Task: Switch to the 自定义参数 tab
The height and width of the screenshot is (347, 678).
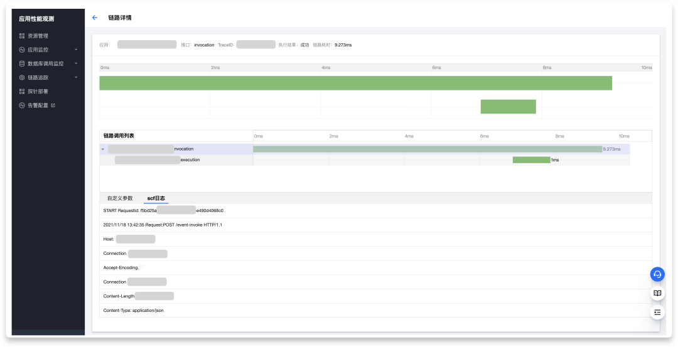Action: pos(120,198)
